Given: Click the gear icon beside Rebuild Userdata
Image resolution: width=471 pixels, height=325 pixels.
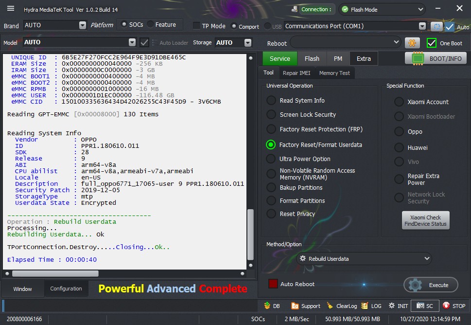Looking at the screenshot, I should [x=302, y=258].
